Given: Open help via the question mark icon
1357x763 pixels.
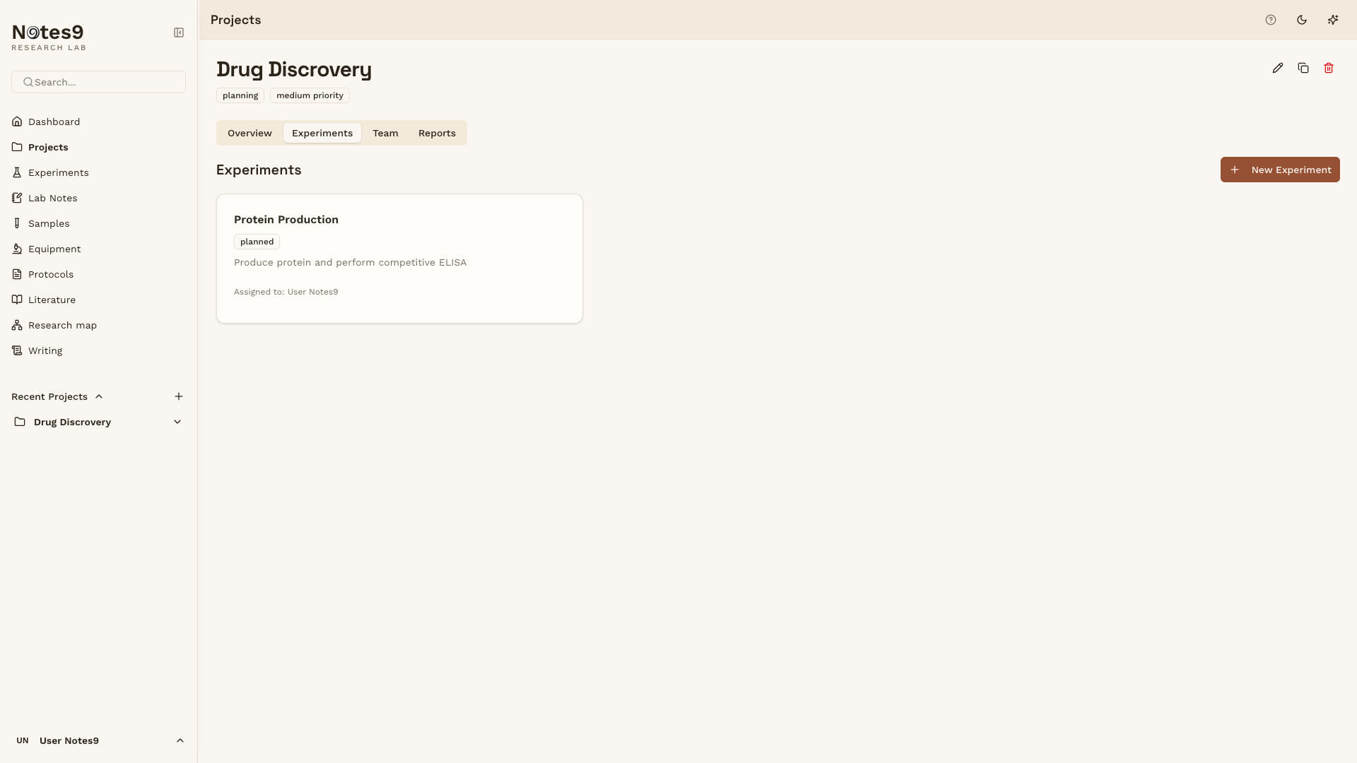Looking at the screenshot, I should 1270,20.
